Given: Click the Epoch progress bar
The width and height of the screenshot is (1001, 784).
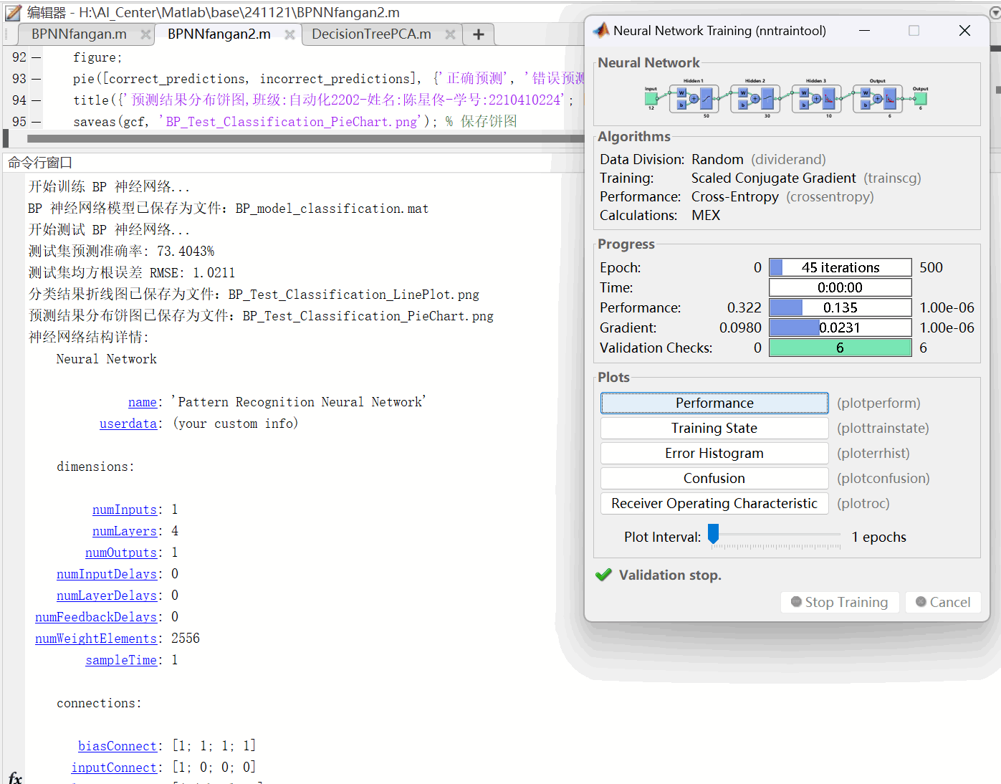Looking at the screenshot, I should click(840, 267).
